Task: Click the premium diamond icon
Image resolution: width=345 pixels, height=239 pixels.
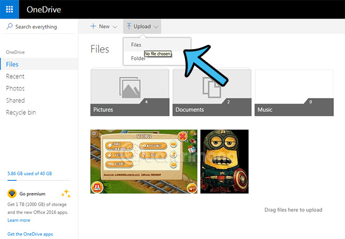Action: [11, 194]
